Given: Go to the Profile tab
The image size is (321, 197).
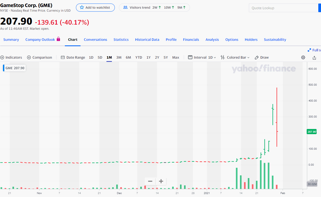Looking at the screenshot, I should click(171, 39).
